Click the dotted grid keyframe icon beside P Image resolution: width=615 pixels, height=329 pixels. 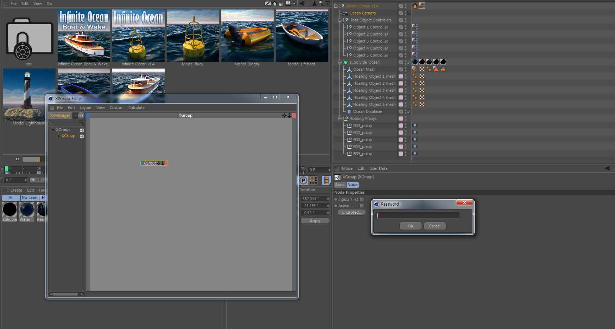313,180
